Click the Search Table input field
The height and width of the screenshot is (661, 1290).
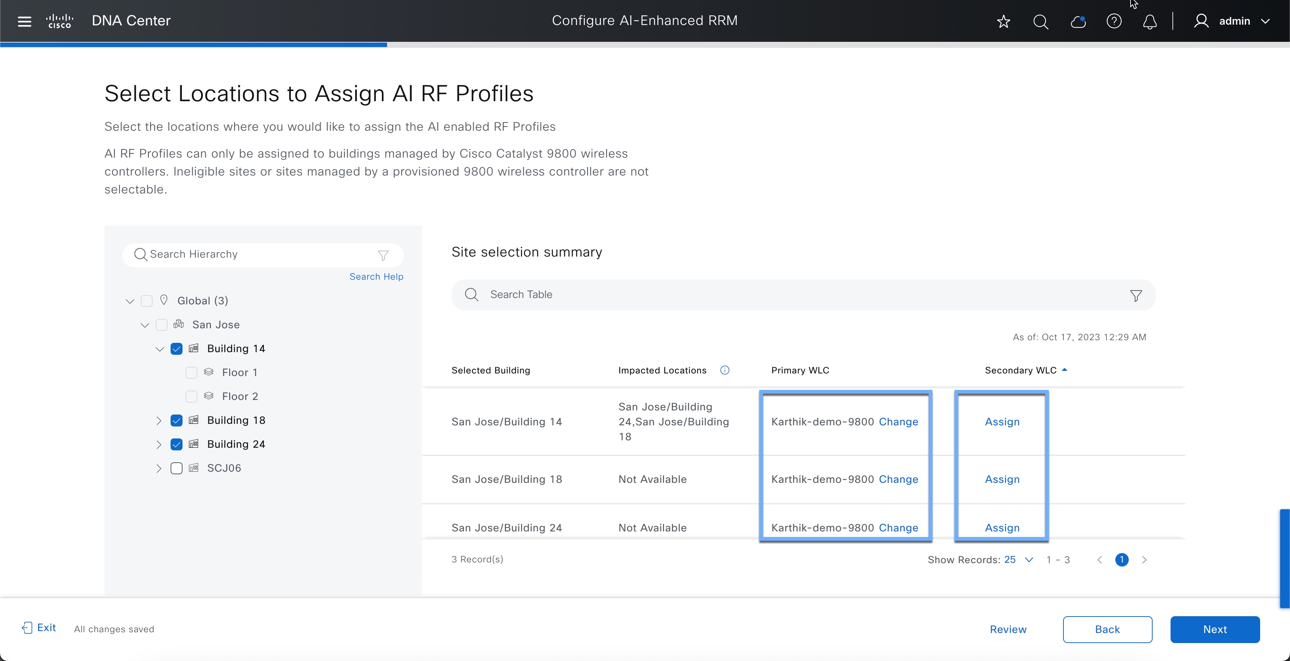point(801,295)
